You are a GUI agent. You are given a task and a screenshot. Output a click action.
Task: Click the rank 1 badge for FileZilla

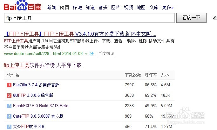pyautogui.click(x=9, y=85)
